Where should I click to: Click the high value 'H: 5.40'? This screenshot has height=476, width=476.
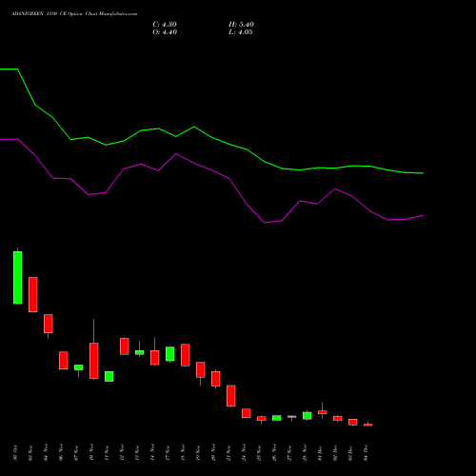[241, 25]
